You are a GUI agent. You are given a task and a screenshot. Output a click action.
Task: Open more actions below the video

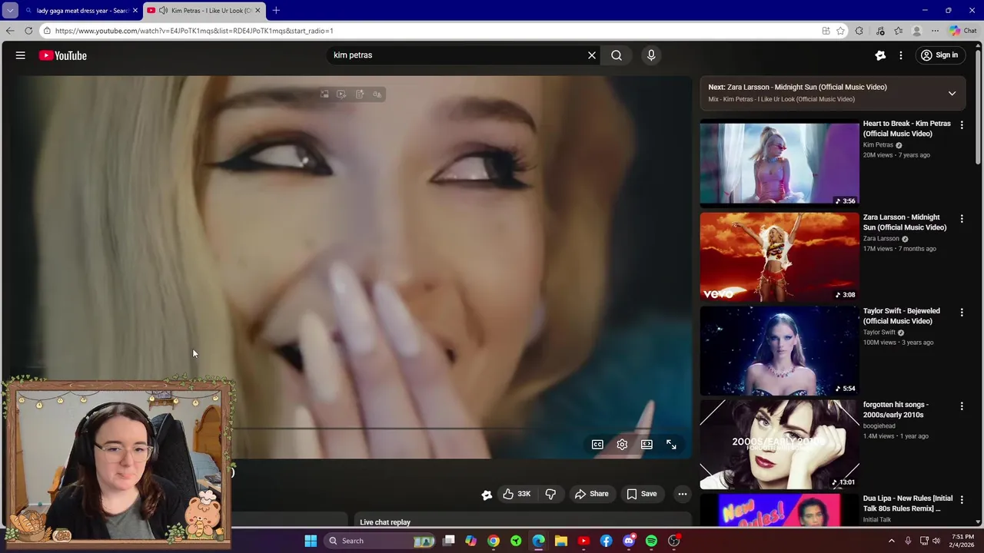pos(682,494)
